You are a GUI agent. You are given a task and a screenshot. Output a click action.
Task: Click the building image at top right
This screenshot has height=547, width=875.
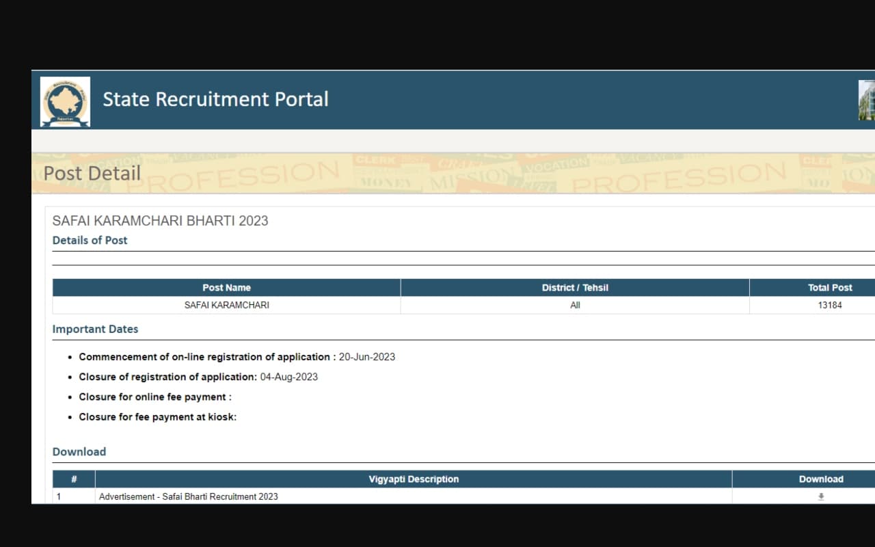coord(867,99)
